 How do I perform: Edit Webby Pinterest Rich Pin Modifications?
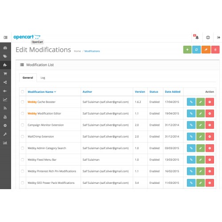click(200, 171)
